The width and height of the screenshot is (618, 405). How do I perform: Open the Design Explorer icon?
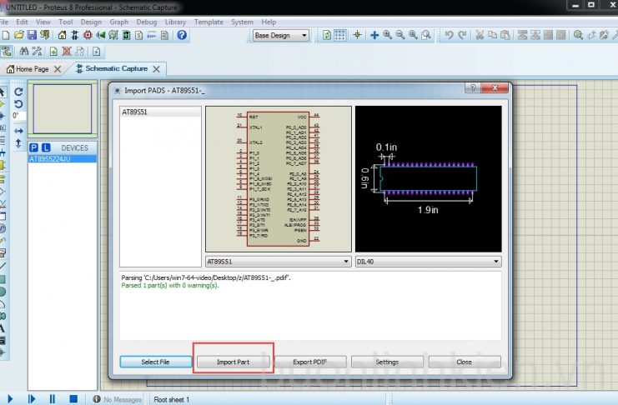coord(126,35)
